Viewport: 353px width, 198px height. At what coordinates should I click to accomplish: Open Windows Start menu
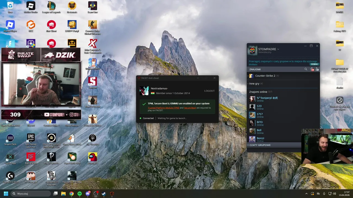(x=6, y=194)
